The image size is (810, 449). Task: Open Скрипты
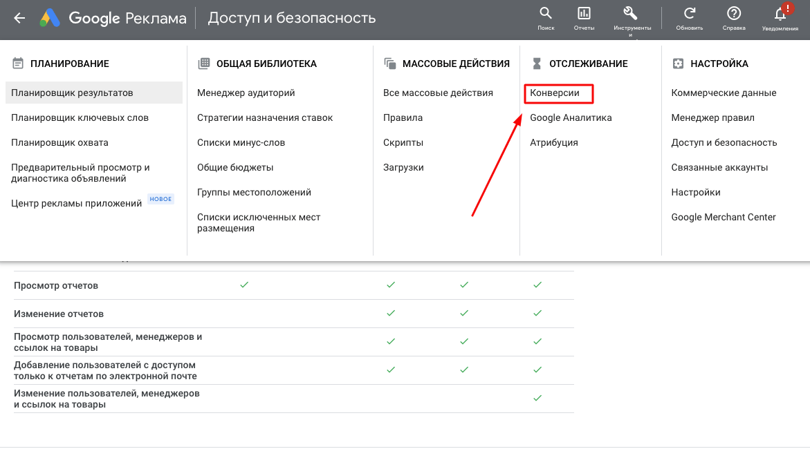click(403, 142)
